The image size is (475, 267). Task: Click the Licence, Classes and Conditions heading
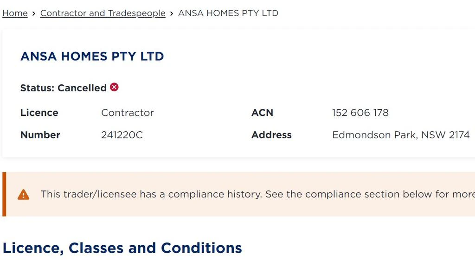point(122,248)
